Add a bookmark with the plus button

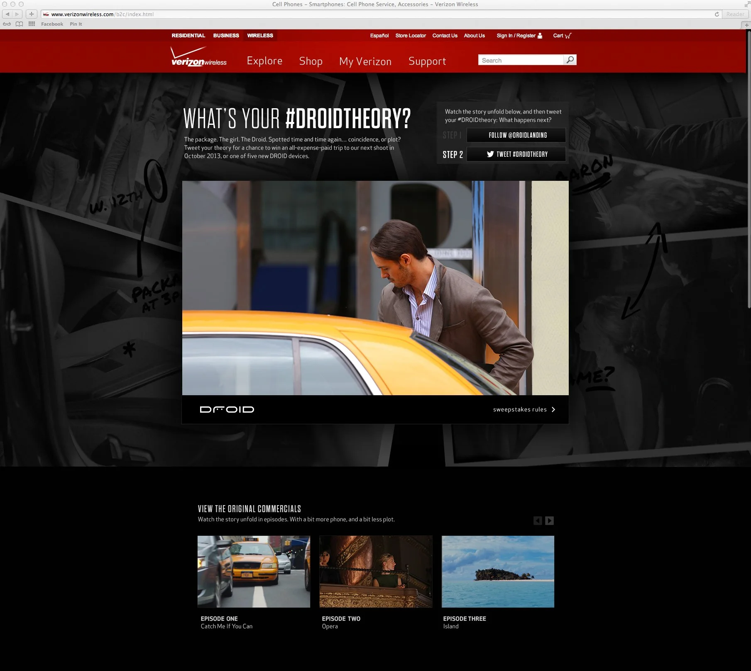point(32,14)
